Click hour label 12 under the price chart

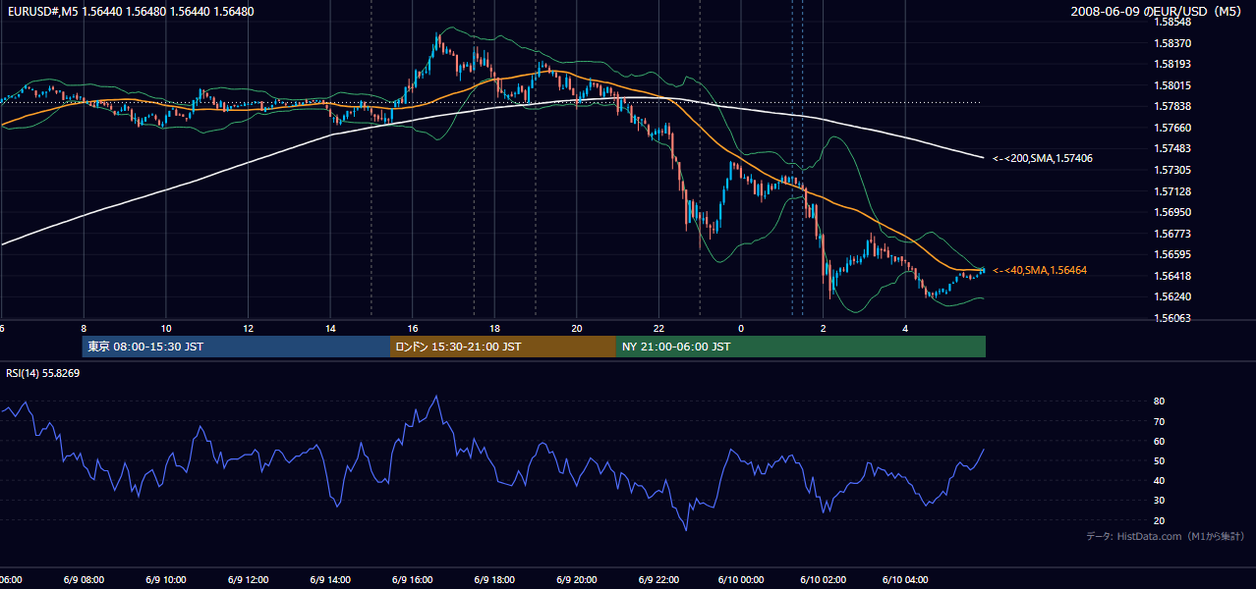[x=249, y=328]
